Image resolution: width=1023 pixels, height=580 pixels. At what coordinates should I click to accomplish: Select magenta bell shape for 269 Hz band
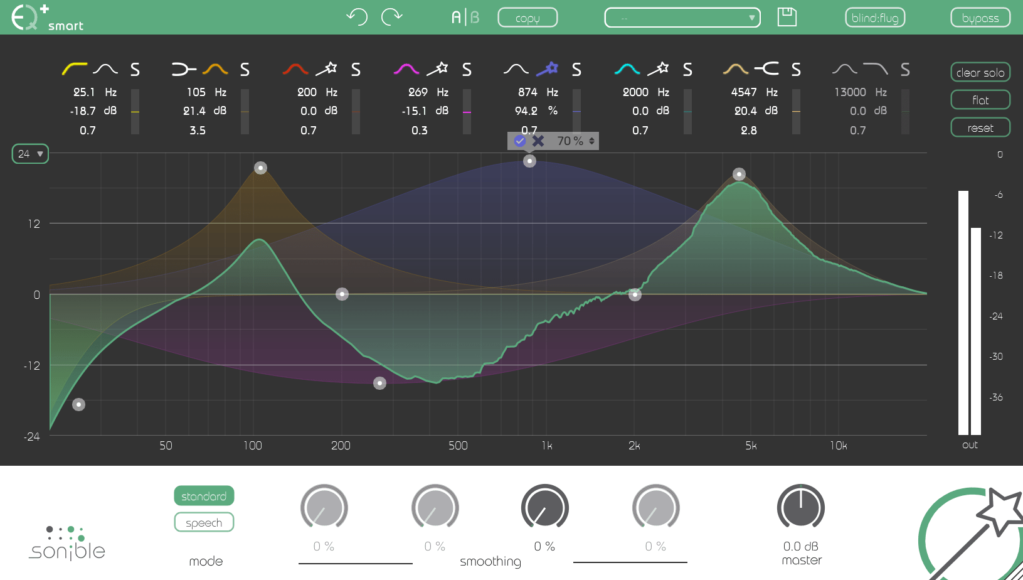406,69
